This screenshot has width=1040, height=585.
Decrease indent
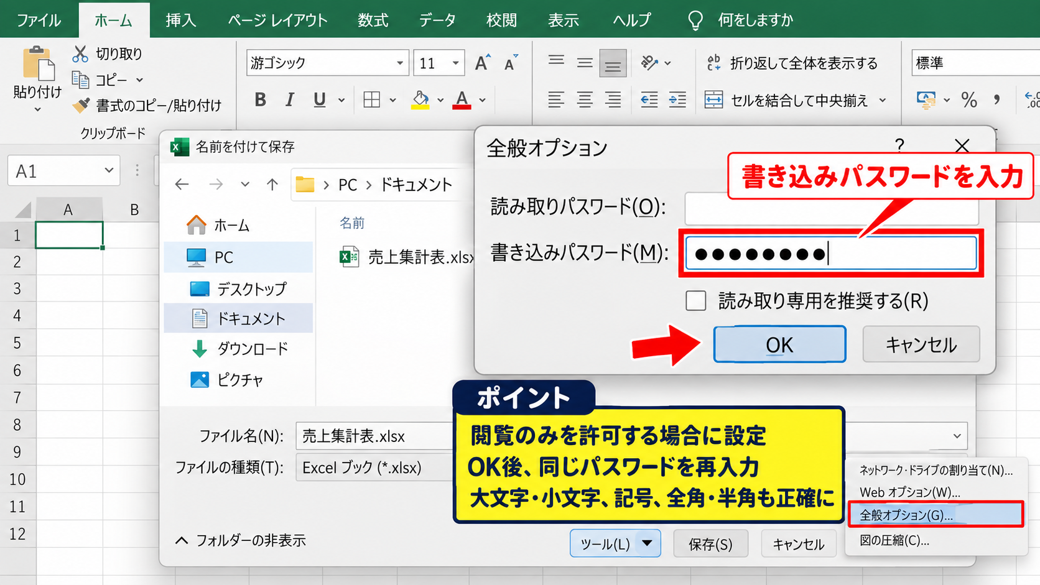pos(649,99)
